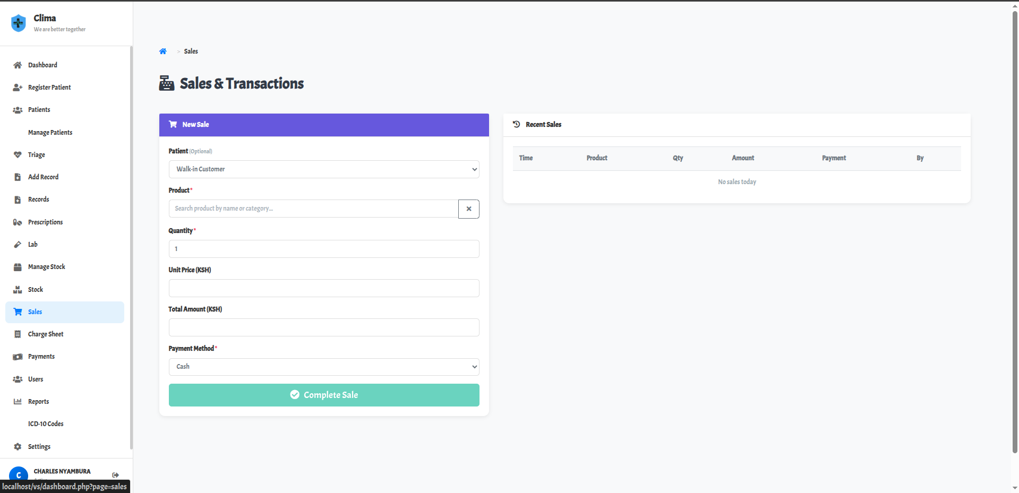
Task: Open Triage via heartbeat icon
Action: pyautogui.click(x=18, y=155)
